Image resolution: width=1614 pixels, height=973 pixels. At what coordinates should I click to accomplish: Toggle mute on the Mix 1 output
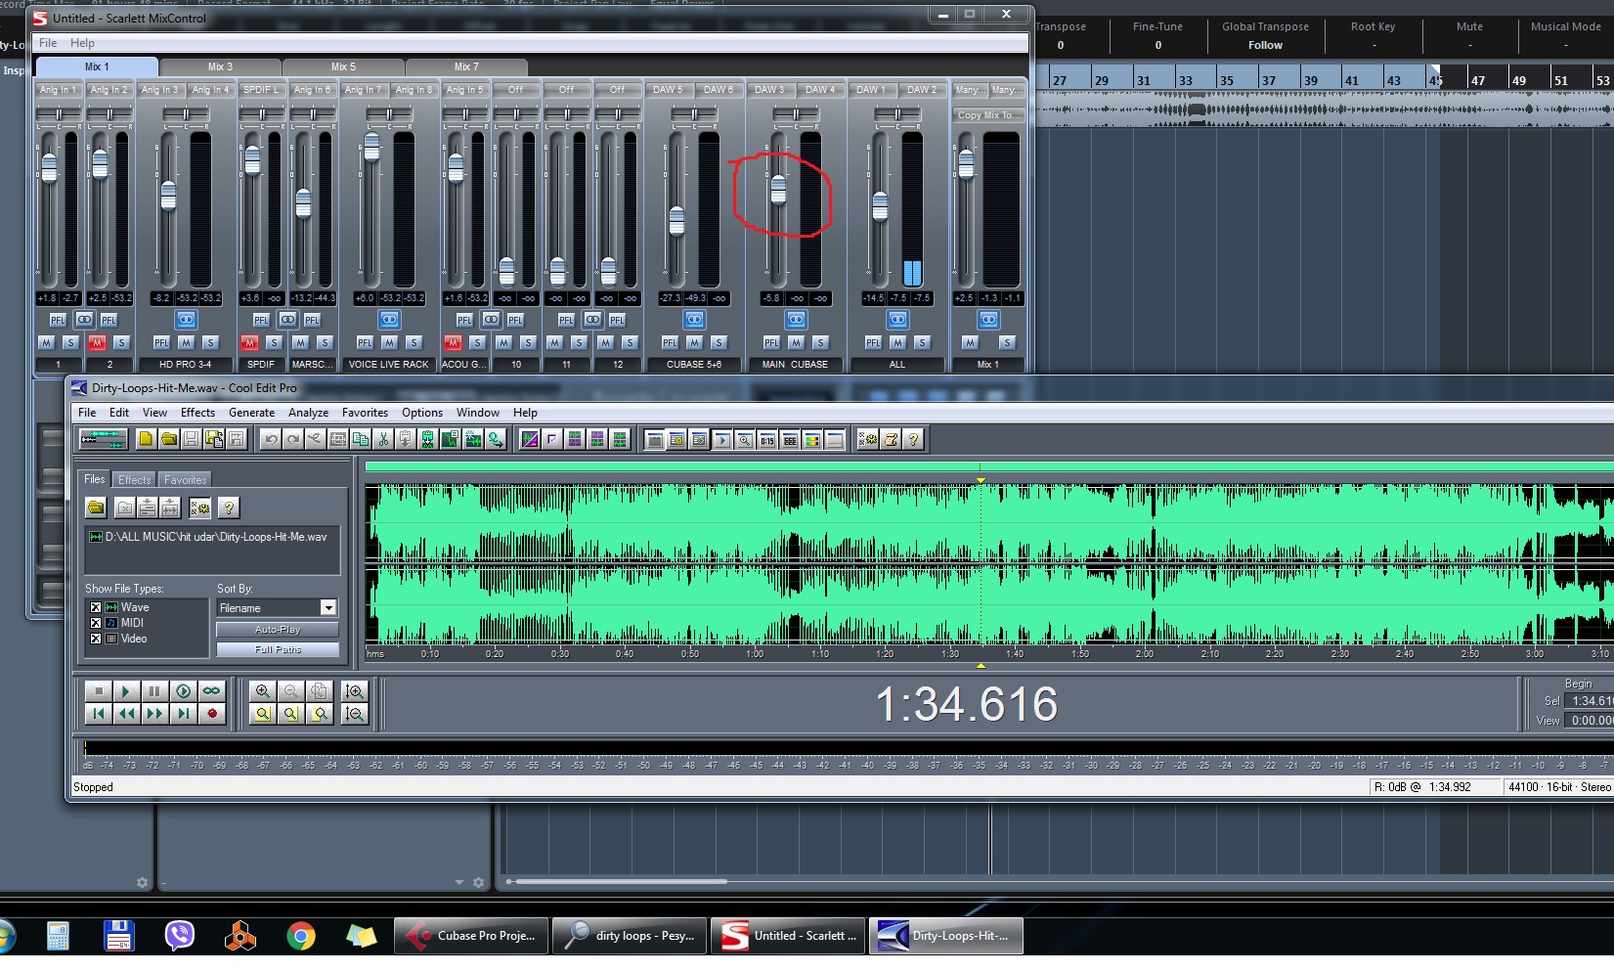970,343
